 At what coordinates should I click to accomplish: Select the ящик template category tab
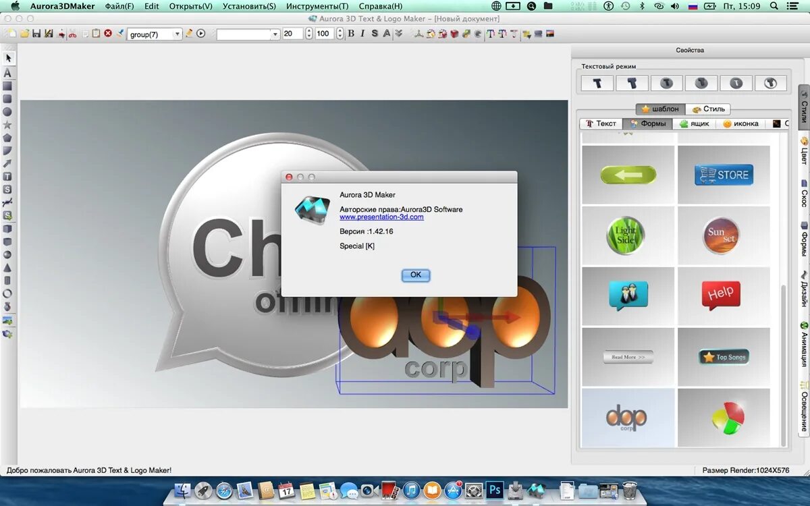695,123
